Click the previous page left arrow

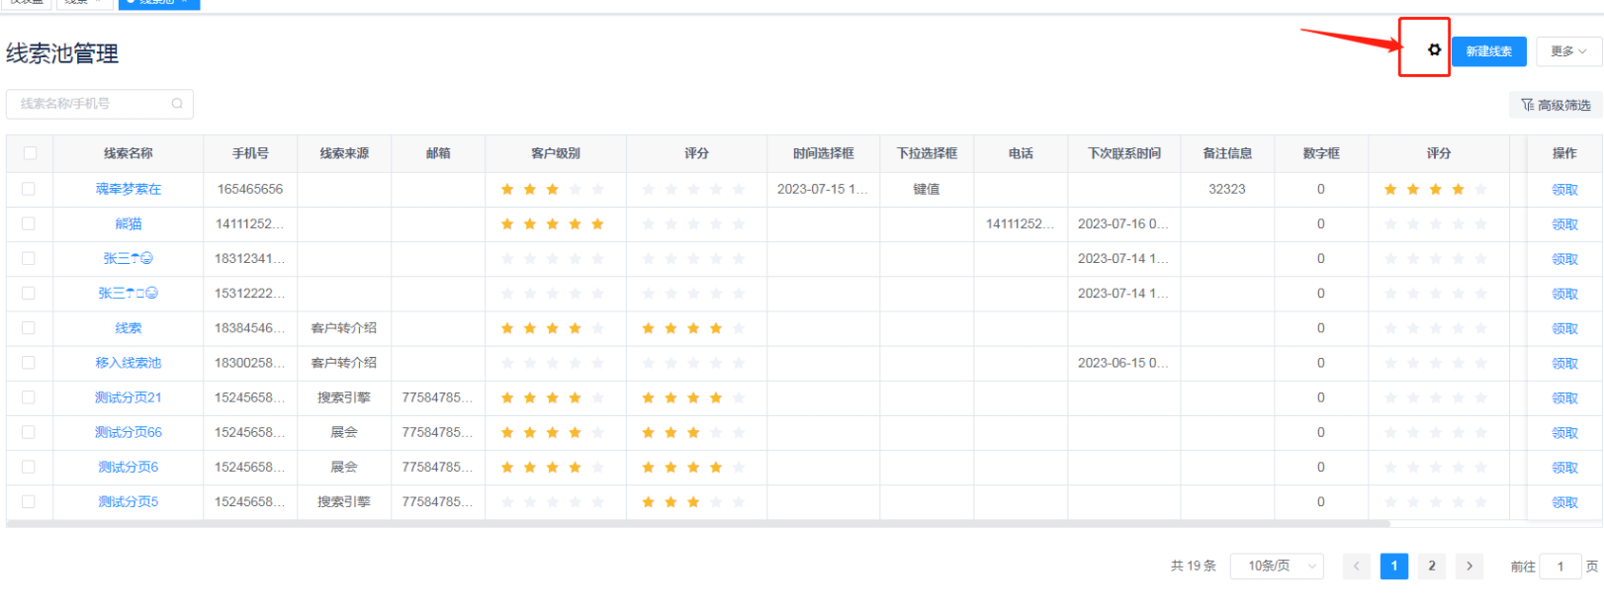[1356, 567]
